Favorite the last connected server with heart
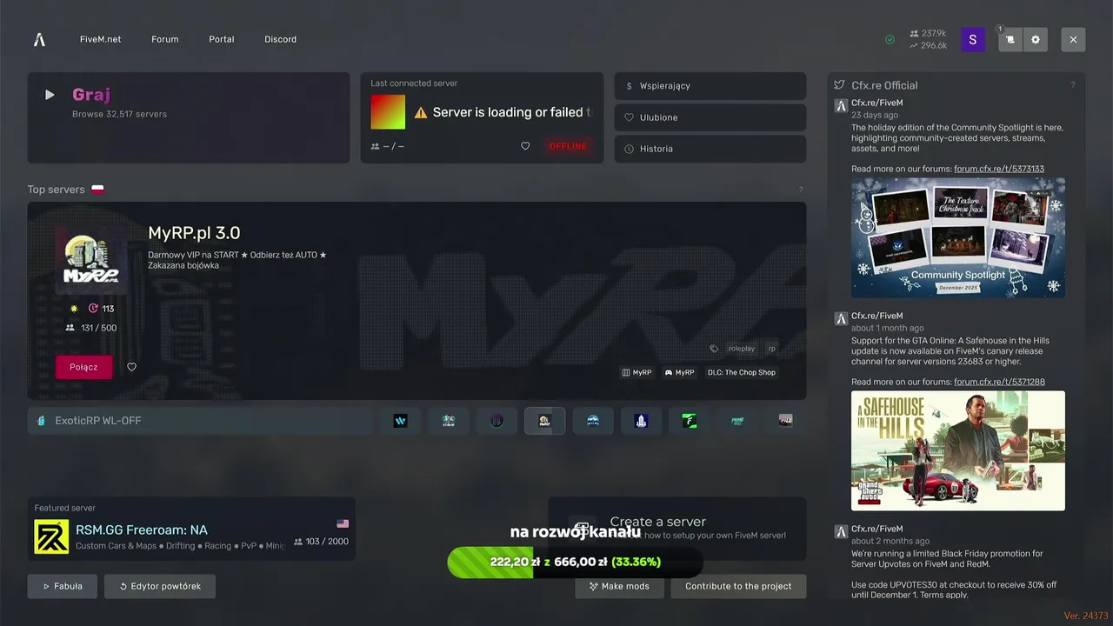This screenshot has width=1113, height=626. (525, 146)
